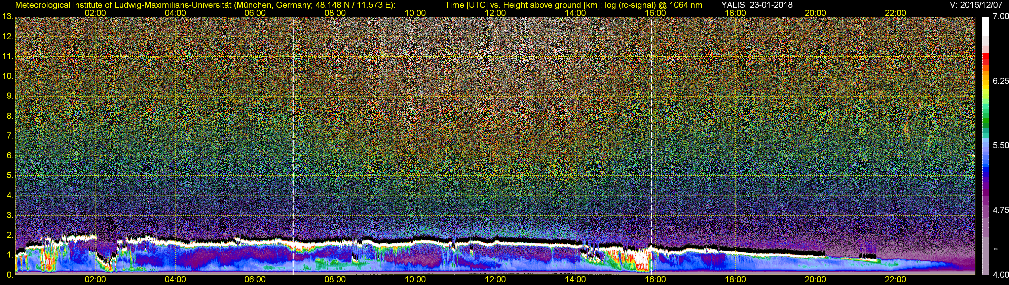The image size is (1009, 285).
Task: Click the 0 km height axis label
Action: [x=10, y=275]
